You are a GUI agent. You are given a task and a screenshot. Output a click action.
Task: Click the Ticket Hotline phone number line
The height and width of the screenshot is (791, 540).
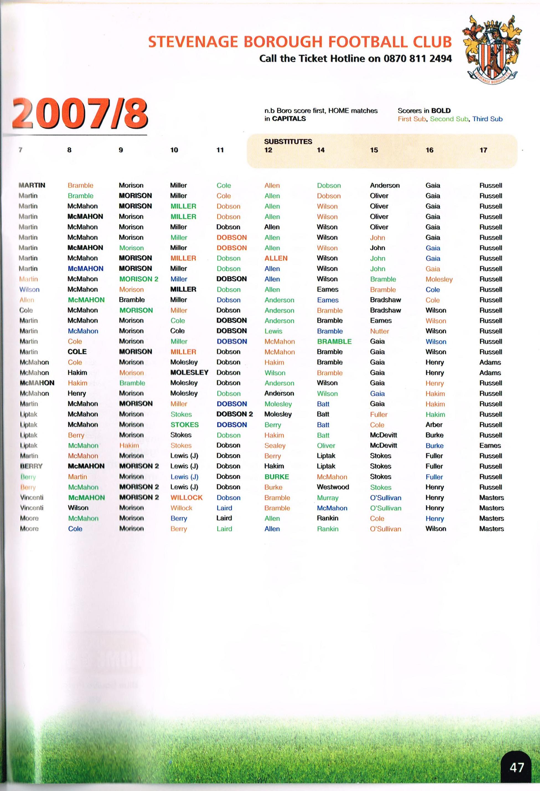[x=355, y=58]
